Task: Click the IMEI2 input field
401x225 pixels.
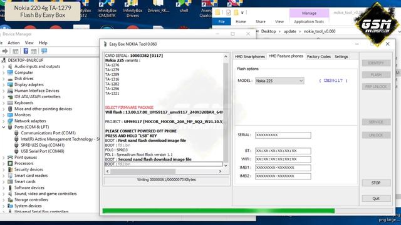Action: 283,176
